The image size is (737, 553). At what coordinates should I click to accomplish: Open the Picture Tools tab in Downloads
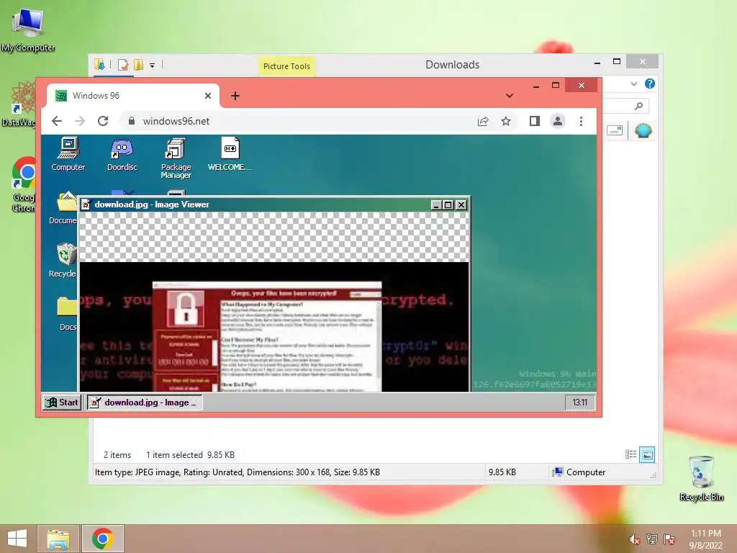(x=286, y=66)
